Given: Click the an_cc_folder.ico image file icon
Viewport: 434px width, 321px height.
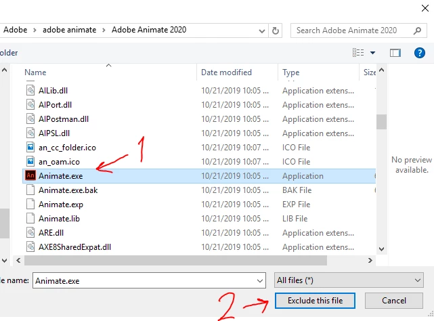Looking at the screenshot, I should click(30, 147).
